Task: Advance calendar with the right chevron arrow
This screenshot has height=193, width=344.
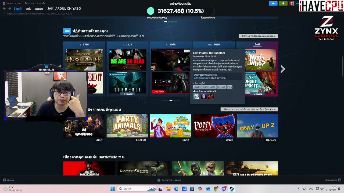Action: (x=283, y=69)
